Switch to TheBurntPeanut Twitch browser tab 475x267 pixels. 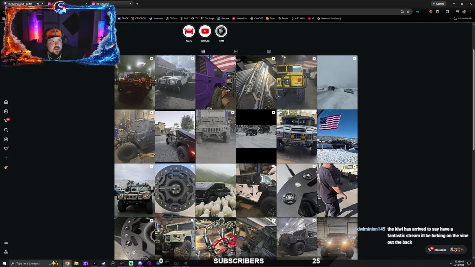(23, 4)
